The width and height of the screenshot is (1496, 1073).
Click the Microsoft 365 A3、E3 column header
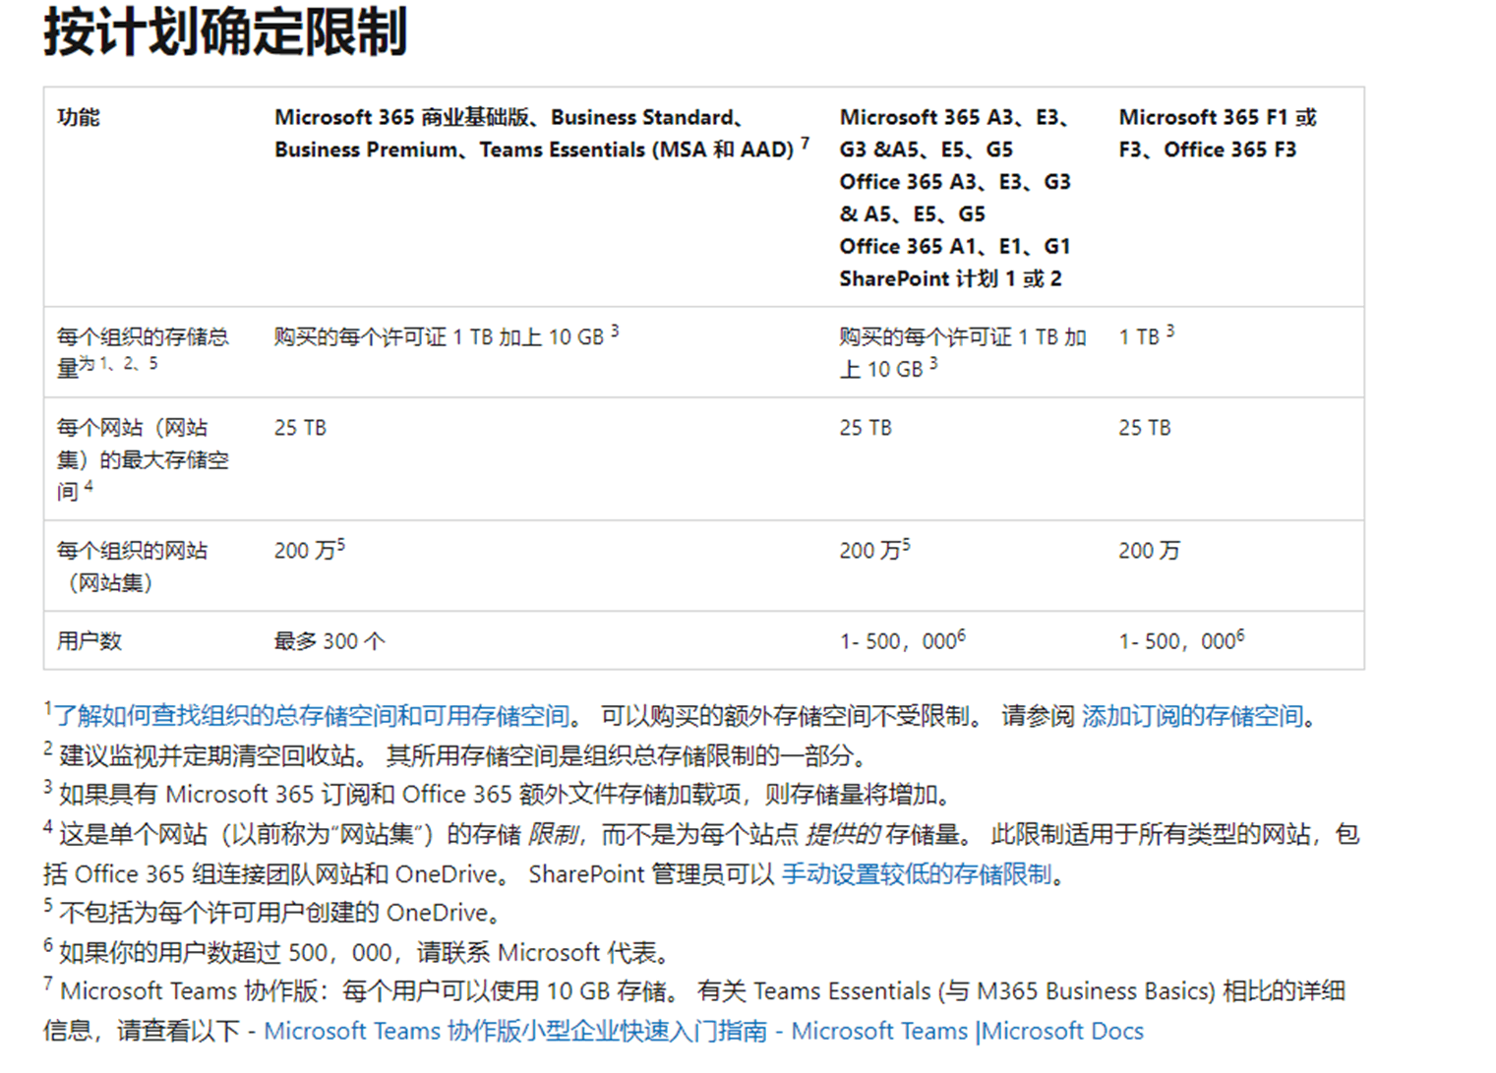point(955,198)
